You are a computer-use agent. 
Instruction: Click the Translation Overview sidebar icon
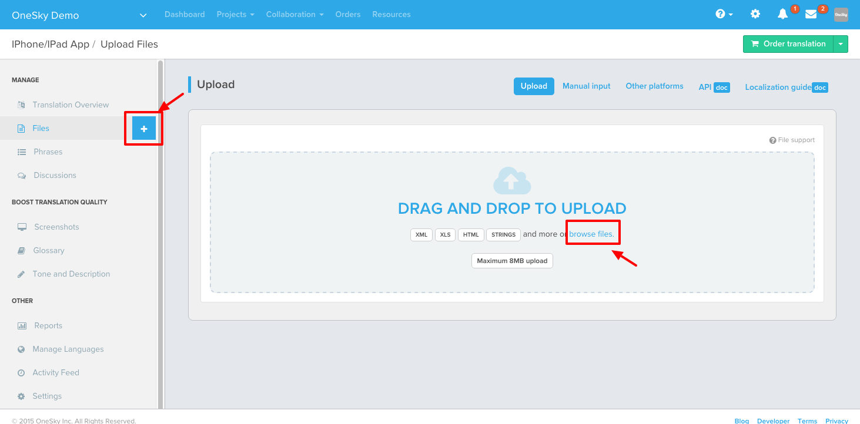(21, 105)
